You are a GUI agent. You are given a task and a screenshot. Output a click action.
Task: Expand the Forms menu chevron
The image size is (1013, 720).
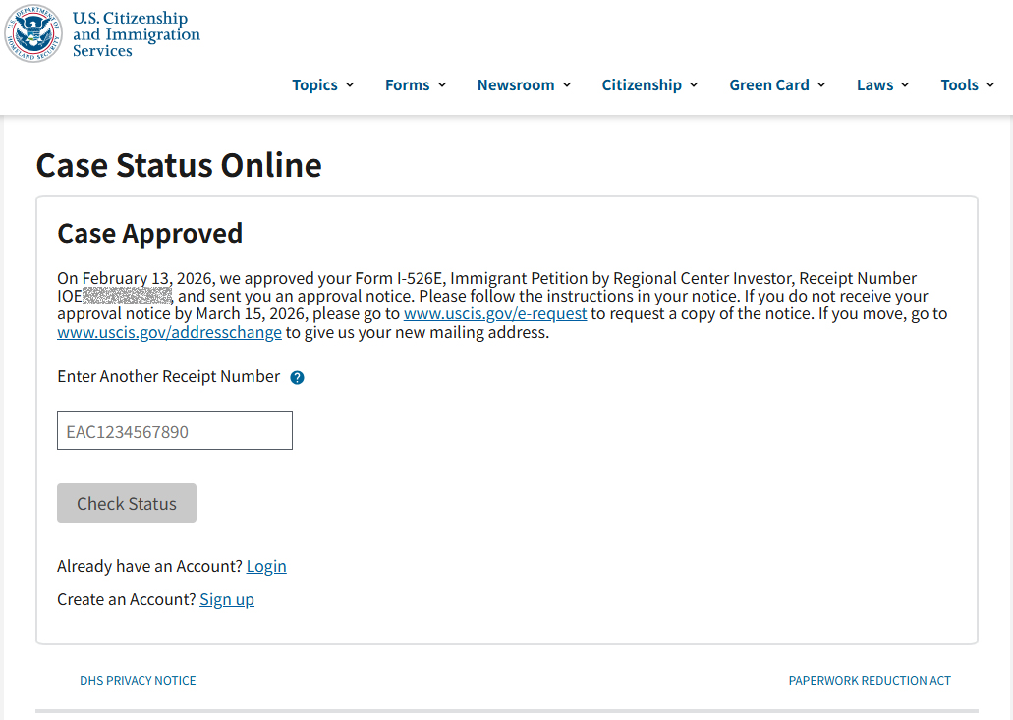442,84
